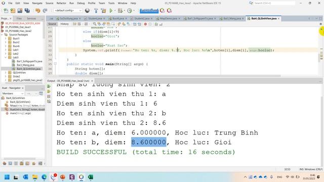This screenshot has height=182, width=324.
Task: Click the Save All toolbar icon
Action: click(27, 11)
